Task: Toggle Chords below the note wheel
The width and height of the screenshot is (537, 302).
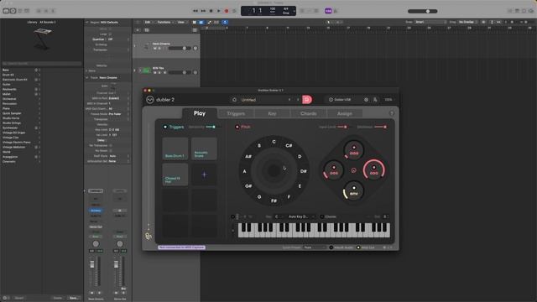Action: pyautogui.click(x=321, y=216)
